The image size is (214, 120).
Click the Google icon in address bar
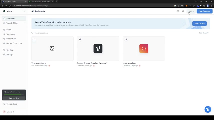pyautogui.click(x=175, y=6)
